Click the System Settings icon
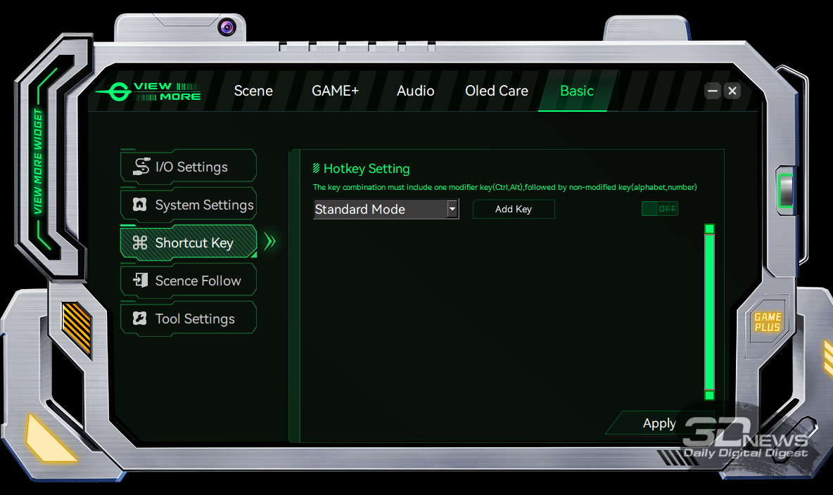Viewport: 833px width, 495px height. pyautogui.click(x=140, y=205)
